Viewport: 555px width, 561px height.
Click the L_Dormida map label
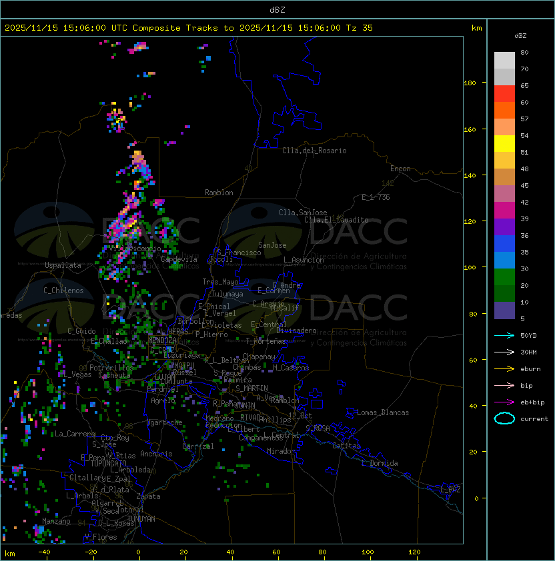(380, 463)
